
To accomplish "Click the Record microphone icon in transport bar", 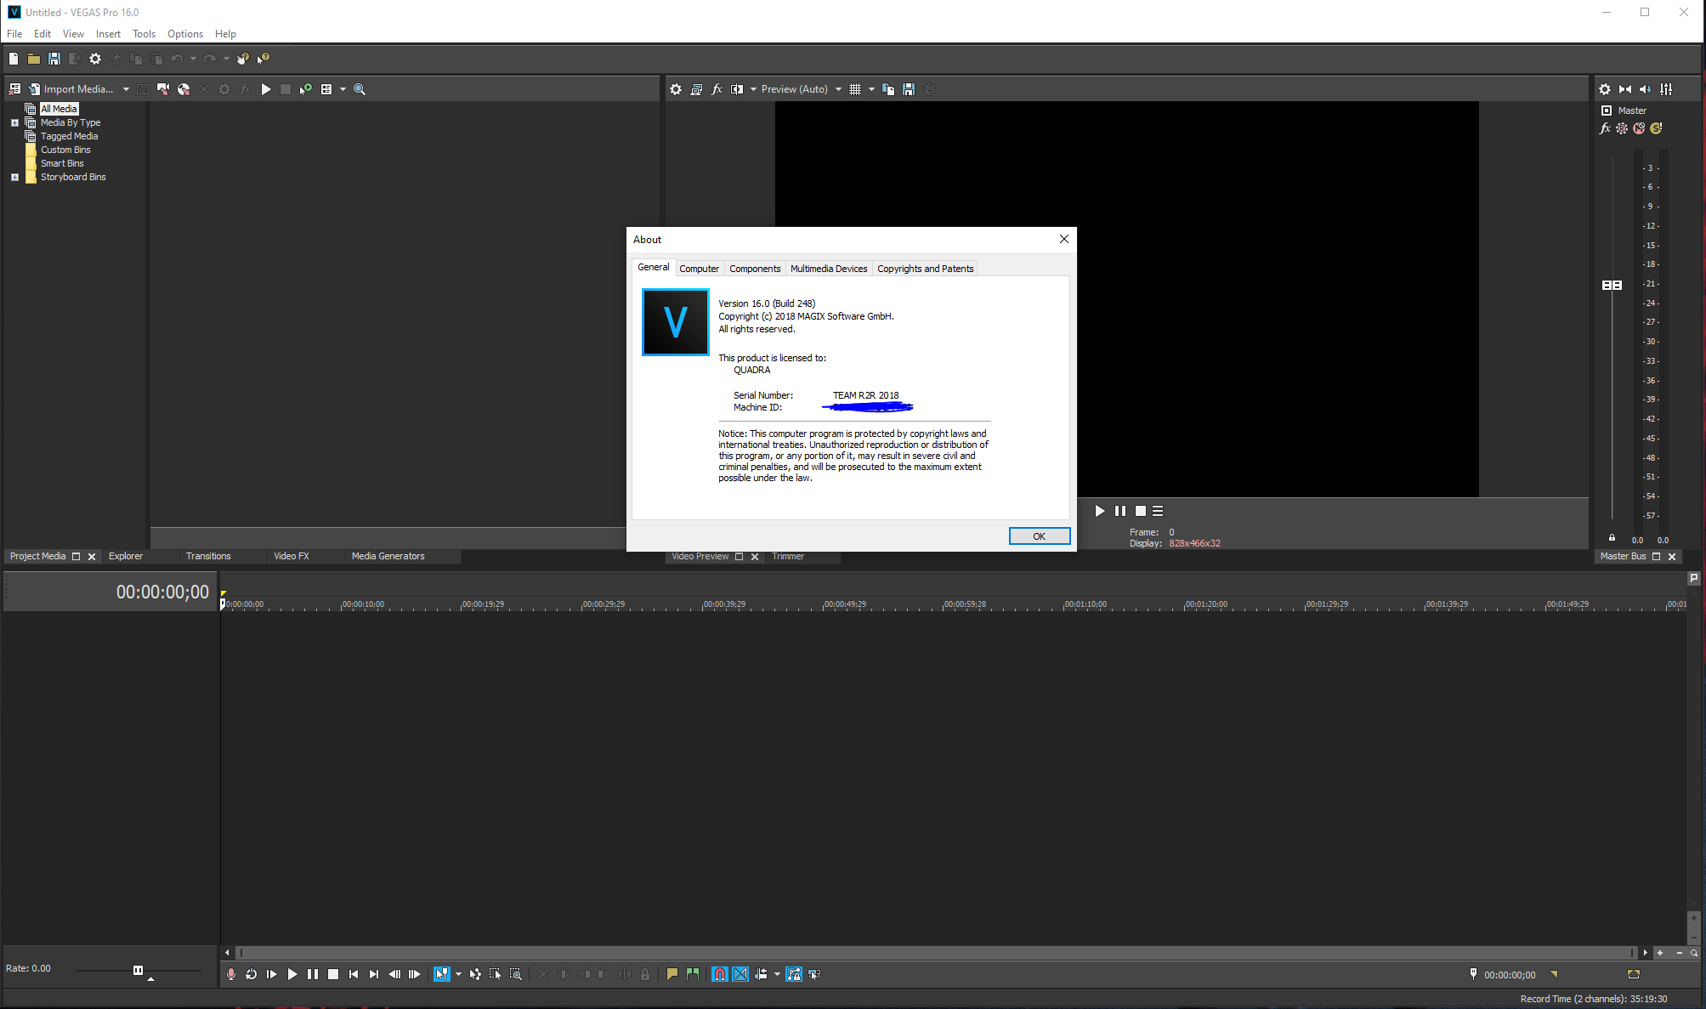I will [230, 974].
